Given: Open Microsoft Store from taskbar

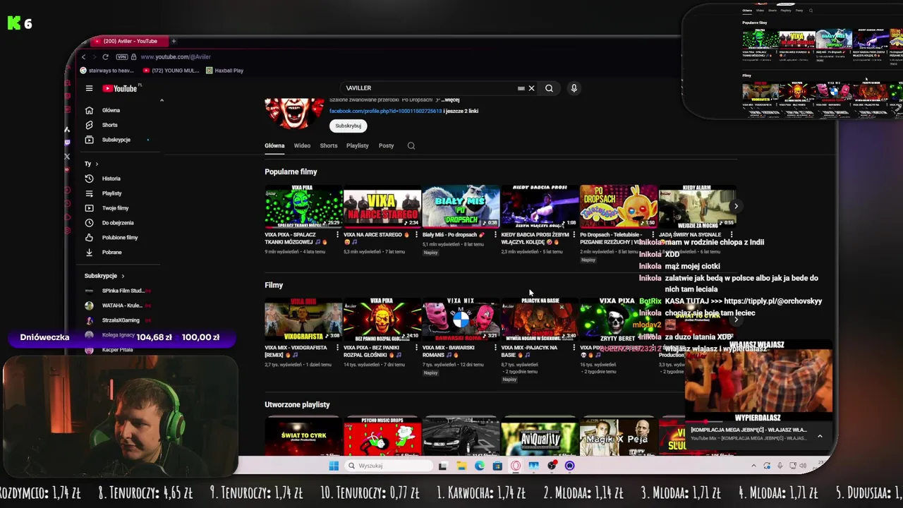Looking at the screenshot, I should (497, 466).
